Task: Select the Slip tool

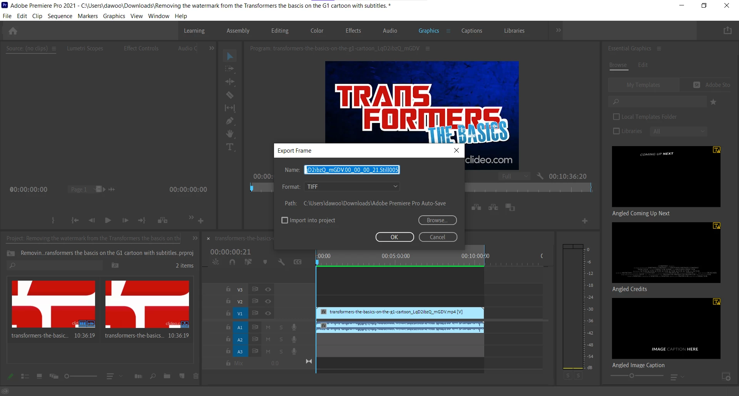Action: (230, 108)
